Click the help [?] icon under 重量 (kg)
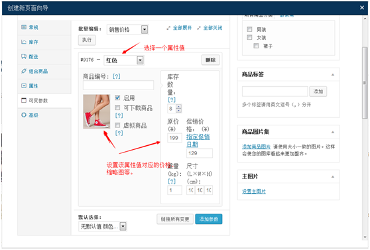The width and height of the screenshot is (370, 250). click(x=172, y=181)
